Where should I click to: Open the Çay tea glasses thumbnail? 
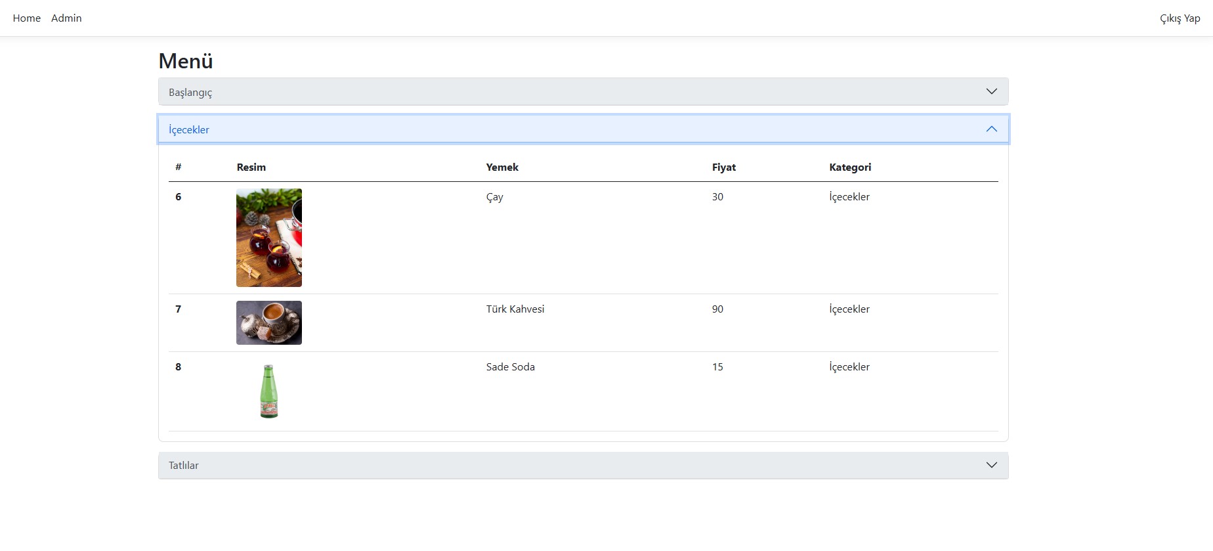[x=269, y=238]
